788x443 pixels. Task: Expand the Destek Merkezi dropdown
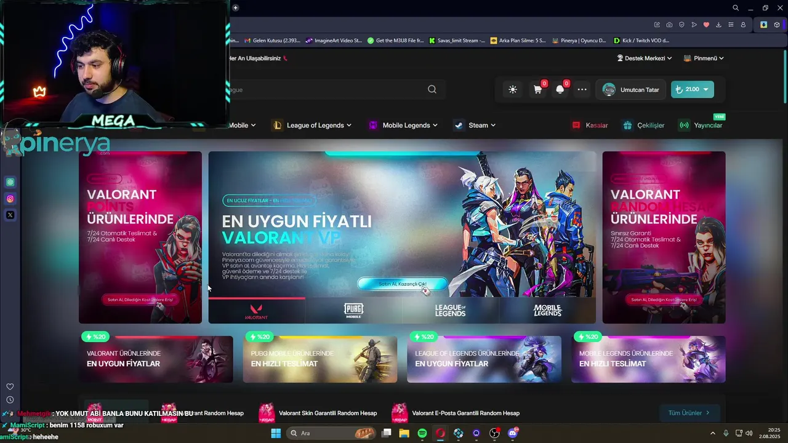[x=645, y=58]
